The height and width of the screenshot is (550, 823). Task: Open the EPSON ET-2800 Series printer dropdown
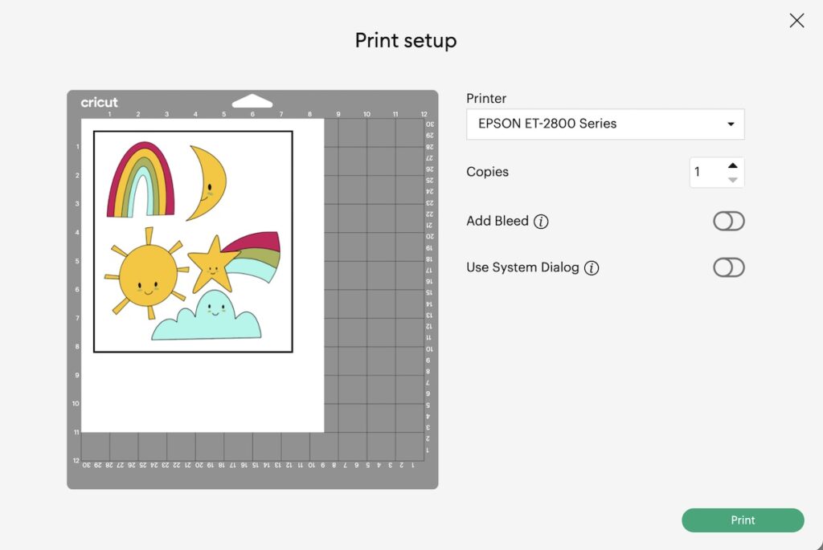(604, 124)
